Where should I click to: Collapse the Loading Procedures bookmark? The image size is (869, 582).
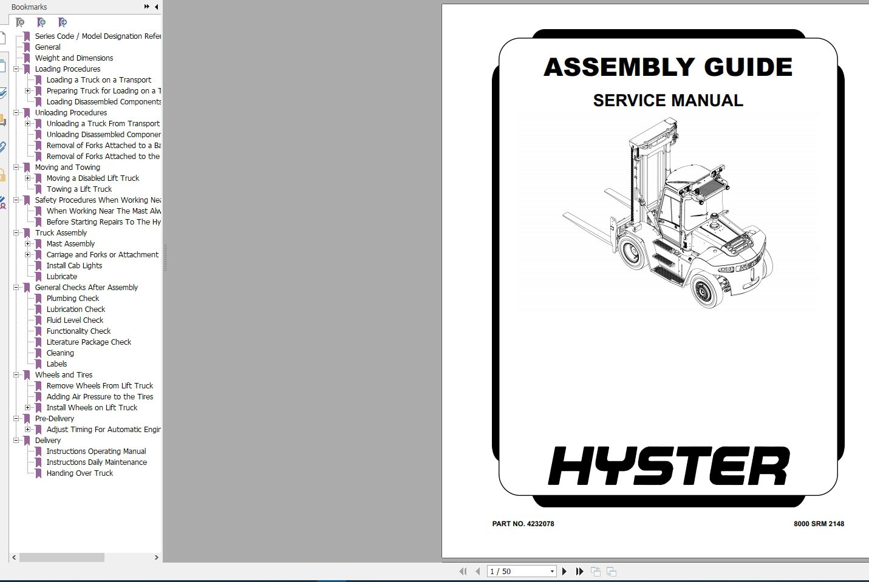pos(16,69)
